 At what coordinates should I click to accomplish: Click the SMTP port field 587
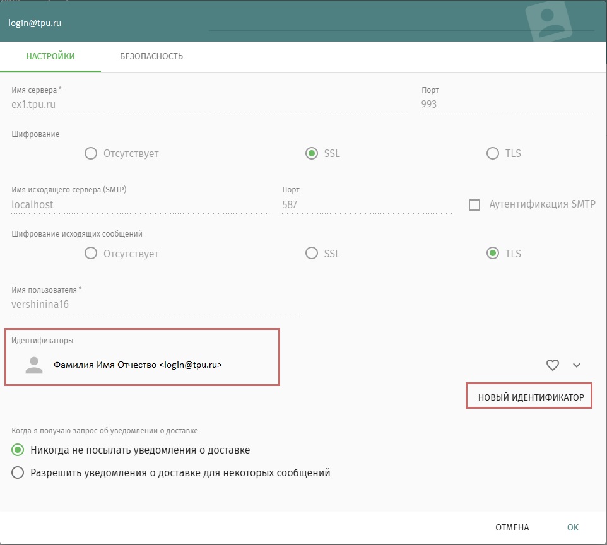pos(368,204)
